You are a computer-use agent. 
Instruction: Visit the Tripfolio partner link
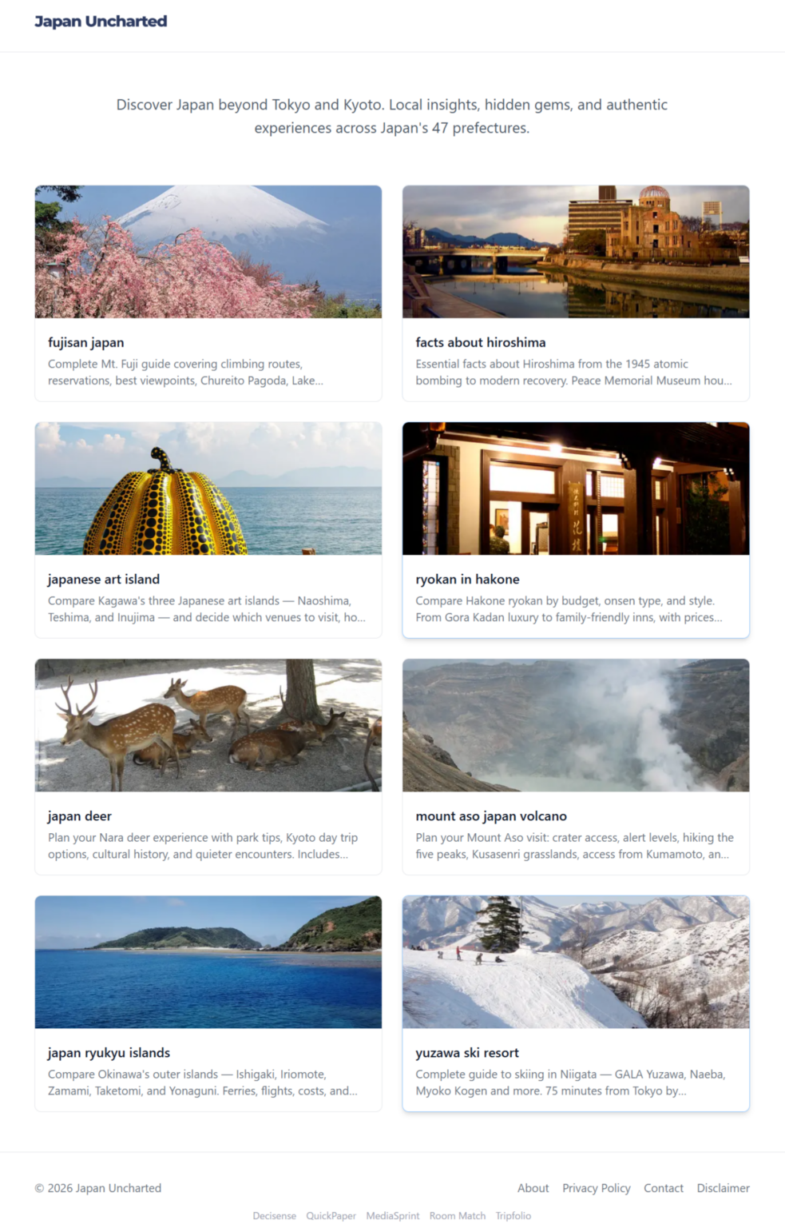pyautogui.click(x=513, y=1215)
